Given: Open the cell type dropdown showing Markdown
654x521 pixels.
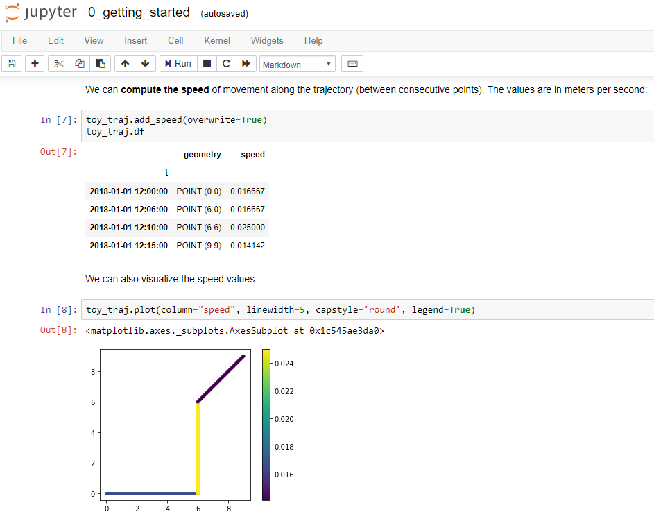Looking at the screenshot, I should pyautogui.click(x=297, y=64).
